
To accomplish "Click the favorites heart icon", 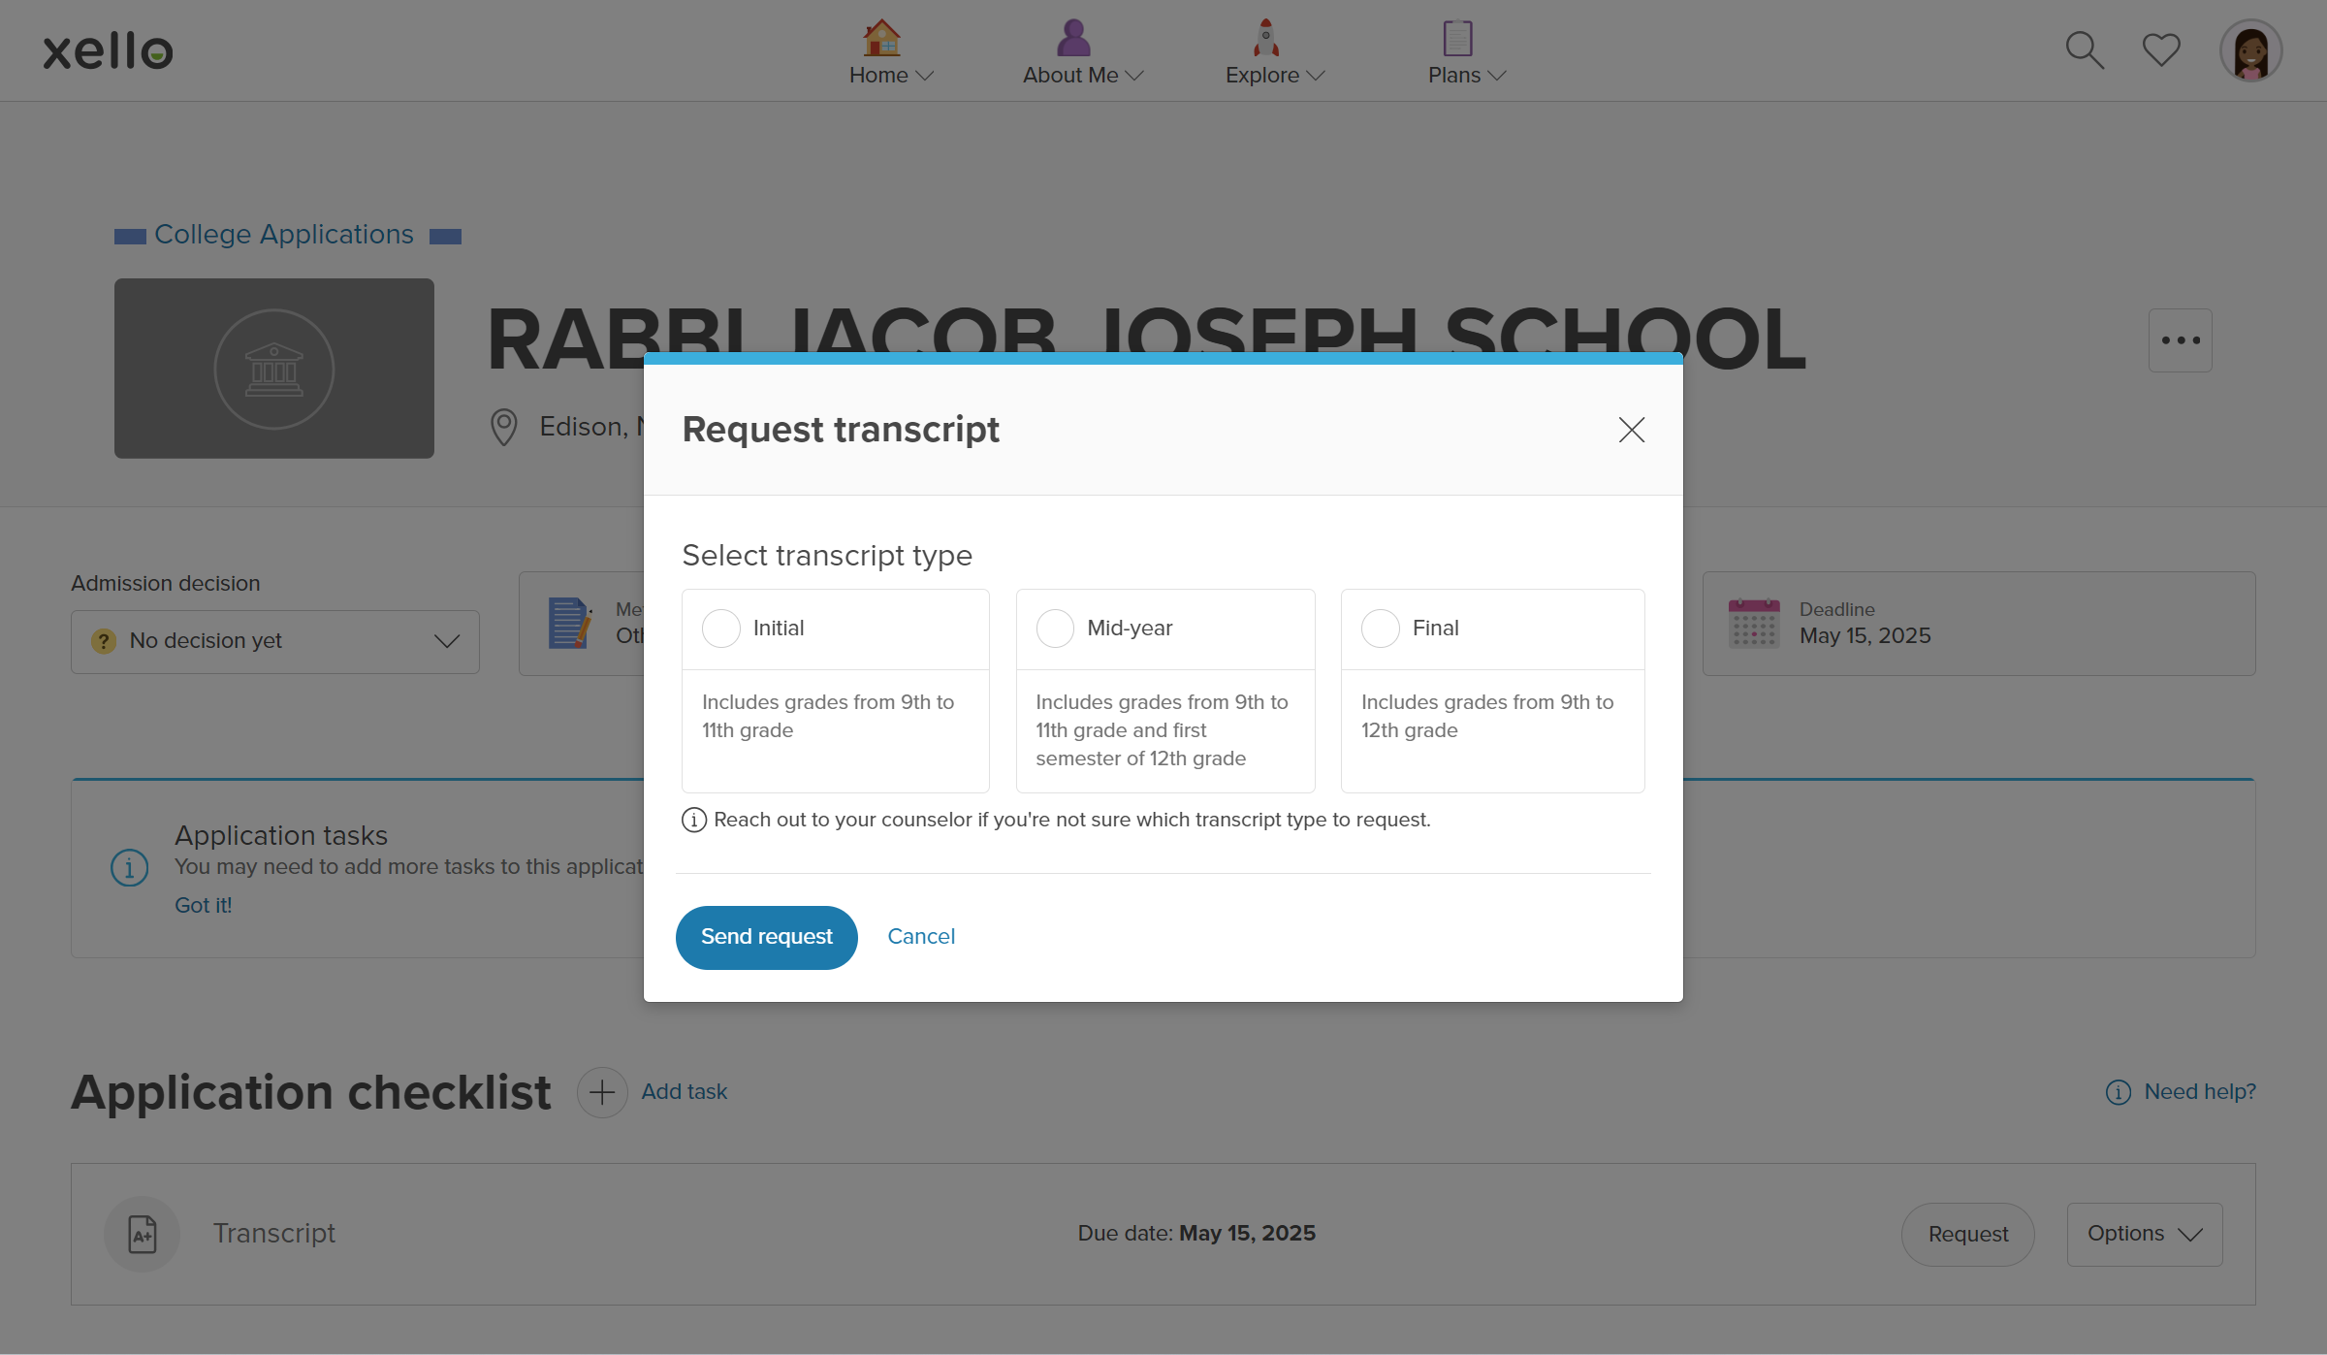I will pyautogui.click(x=2160, y=48).
